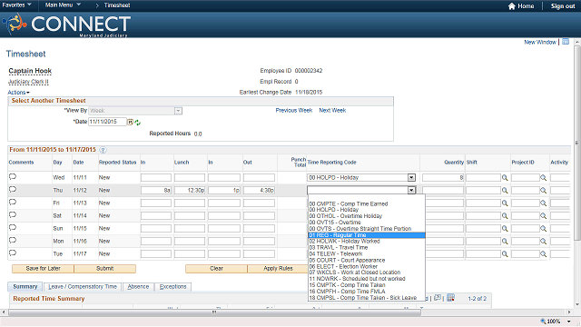Click Lunch field for Thu 11/12
581x327 pixels.
(190, 190)
